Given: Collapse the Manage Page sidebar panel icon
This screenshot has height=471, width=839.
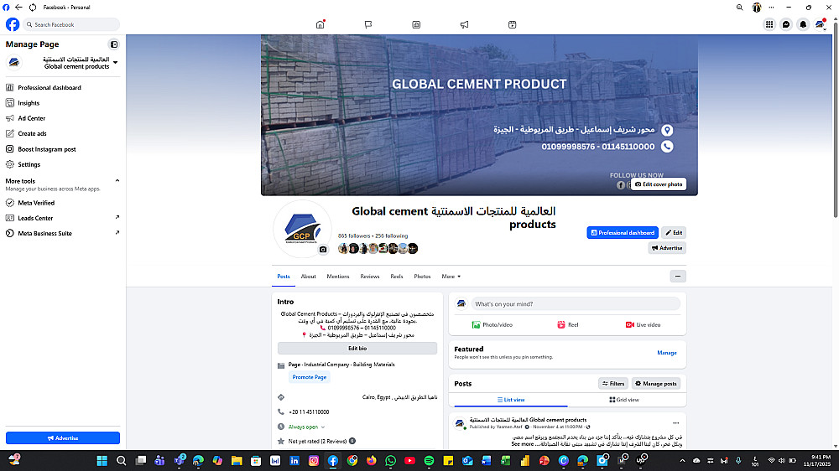Looking at the screenshot, I should click(114, 44).
